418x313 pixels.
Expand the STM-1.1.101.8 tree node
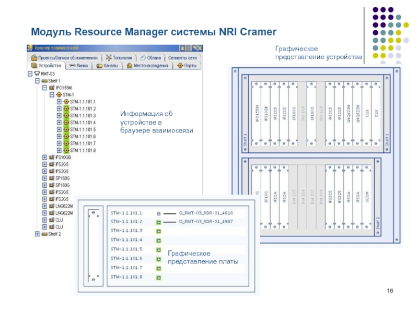(59, 150)
